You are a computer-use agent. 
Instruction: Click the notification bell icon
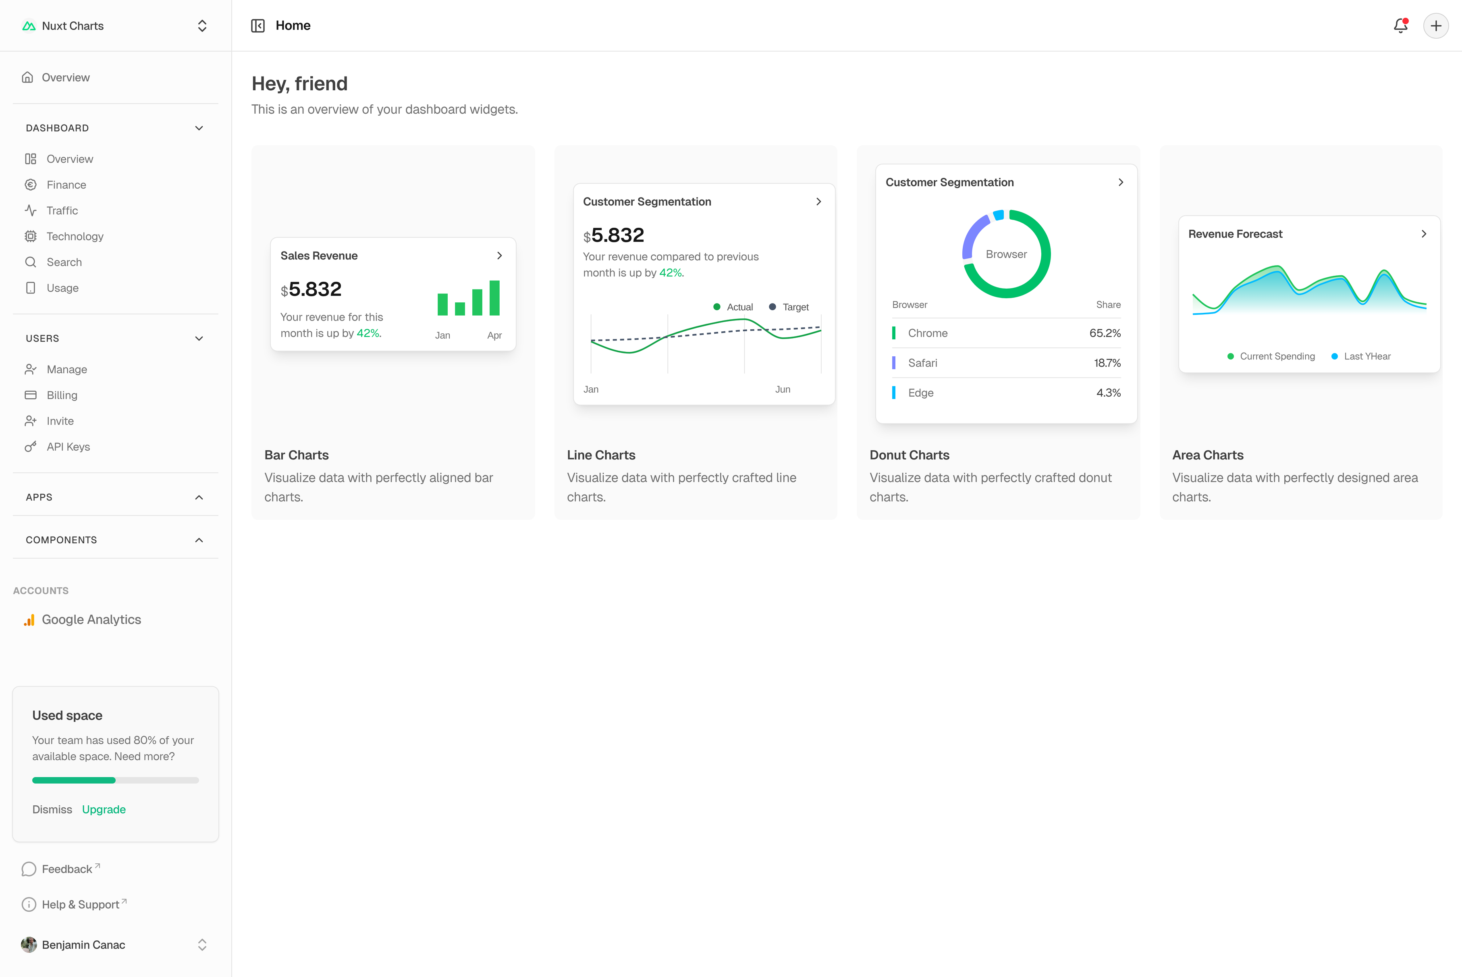(1400, 25)
